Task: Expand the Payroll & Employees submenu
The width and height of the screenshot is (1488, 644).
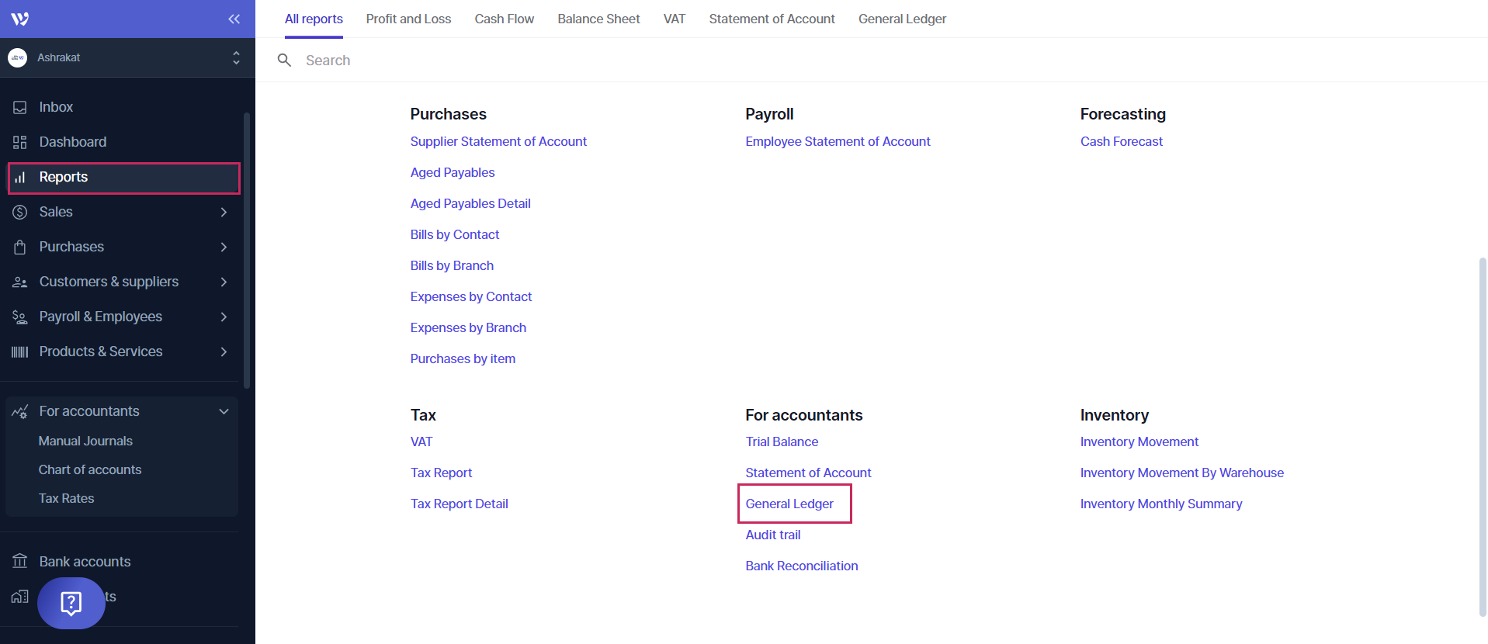Action: [224, 317]
